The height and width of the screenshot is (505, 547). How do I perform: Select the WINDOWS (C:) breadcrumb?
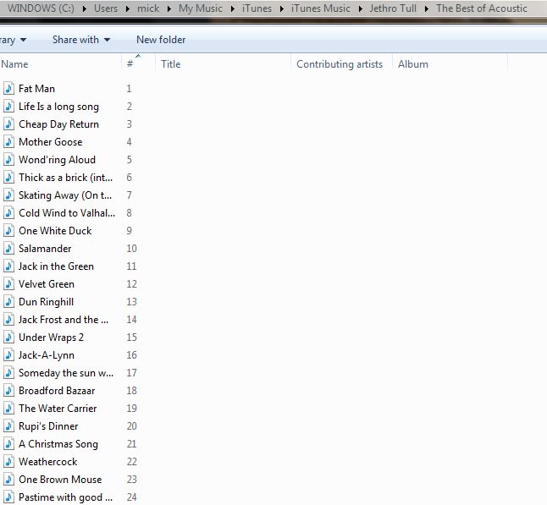click(41, 8)
